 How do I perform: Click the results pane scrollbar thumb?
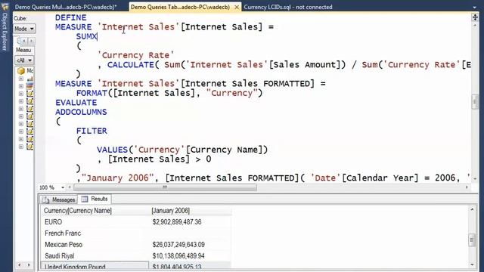tap(472, 240)
